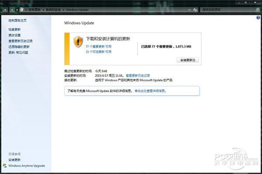Open help with the blue question icon
This screenshot has width=262, height=174.
point(258,17)
